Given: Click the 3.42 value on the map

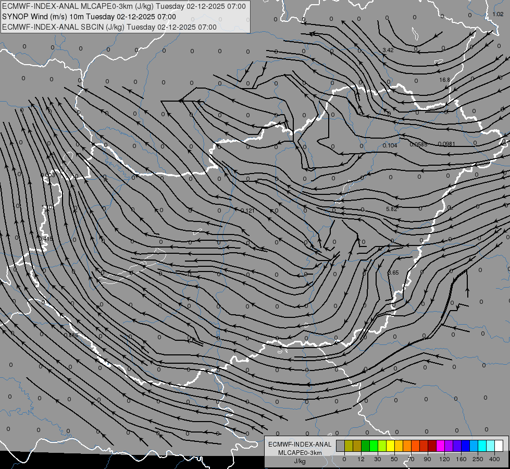Looking at the screenshot, I should click(x=388, y=50).
